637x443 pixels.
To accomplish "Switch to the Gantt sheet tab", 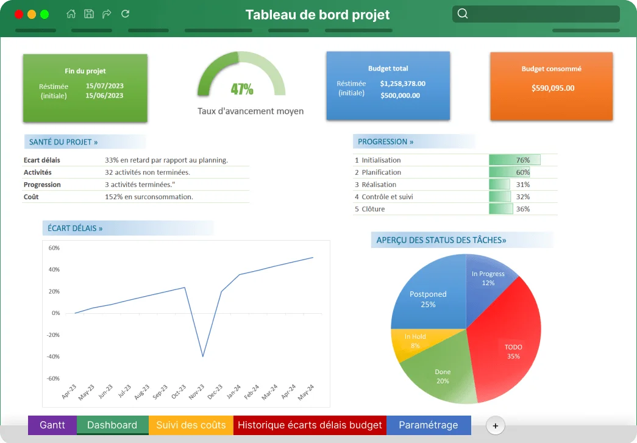I will [x=52, y=425].
